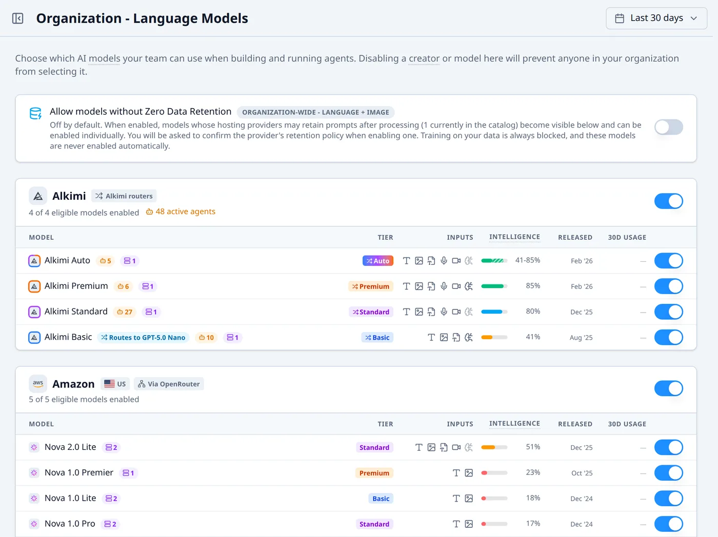Toggle off Nova 1.0 Premier
The height and width of the screenshot is (537, 718).
pos(668,473)
